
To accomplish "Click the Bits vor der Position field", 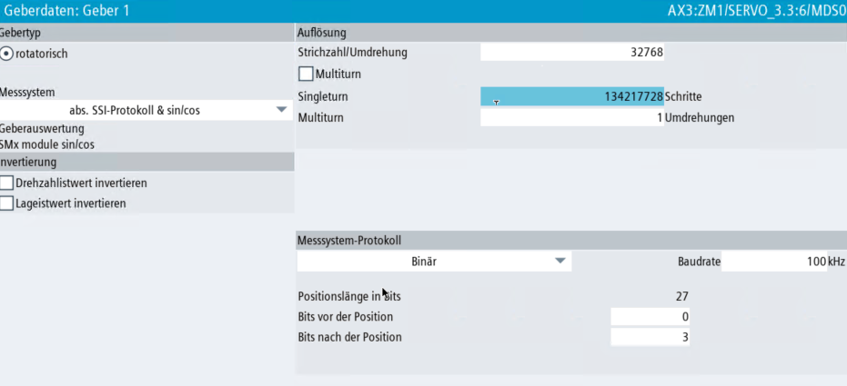I will click(650, 317).
